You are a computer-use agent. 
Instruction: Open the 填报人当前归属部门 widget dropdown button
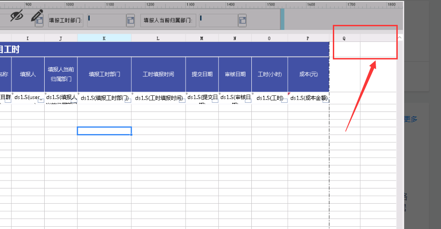coord(242,21)
